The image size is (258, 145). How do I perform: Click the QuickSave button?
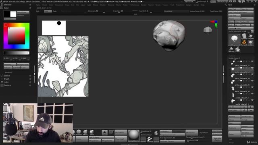[x=189, y=2]
